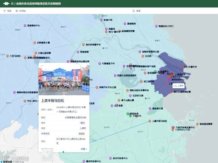The width and height of the screenshot is (218, 163).
Task: Click the 杭州市 city label on map
Action: [107, 127]
